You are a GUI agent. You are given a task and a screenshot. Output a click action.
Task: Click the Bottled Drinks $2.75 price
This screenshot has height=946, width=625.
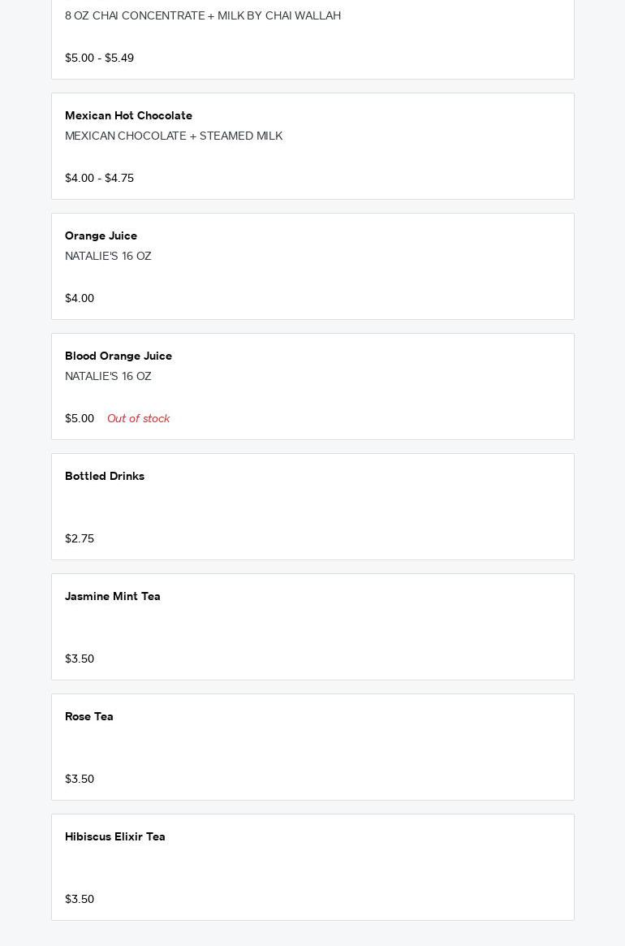tap(80, 539)
